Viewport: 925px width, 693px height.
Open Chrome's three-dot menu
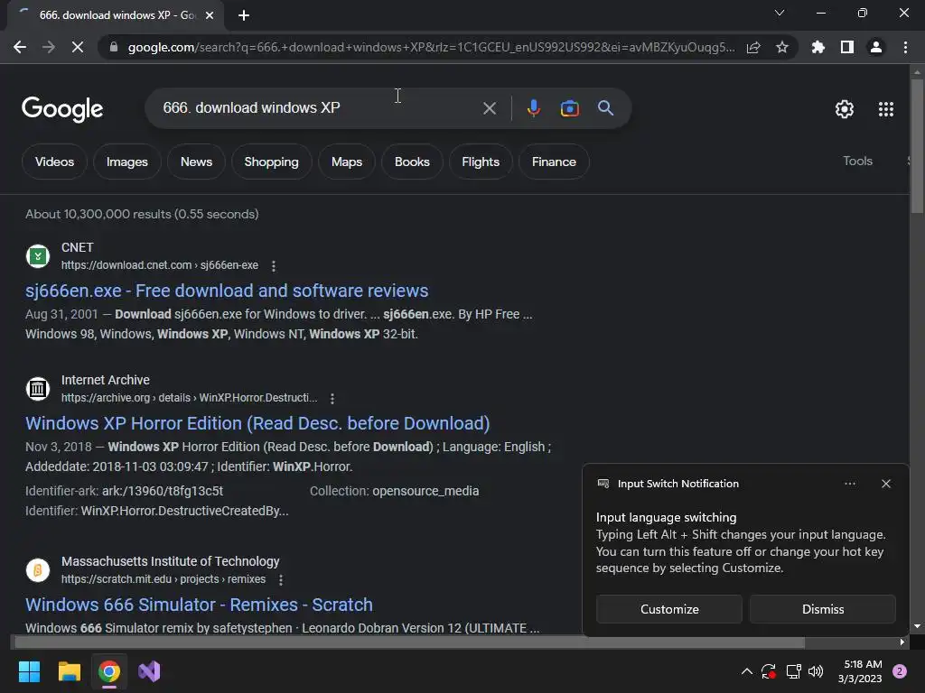coord(905,47)
